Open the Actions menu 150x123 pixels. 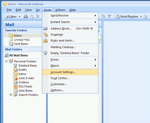point(60,10)
